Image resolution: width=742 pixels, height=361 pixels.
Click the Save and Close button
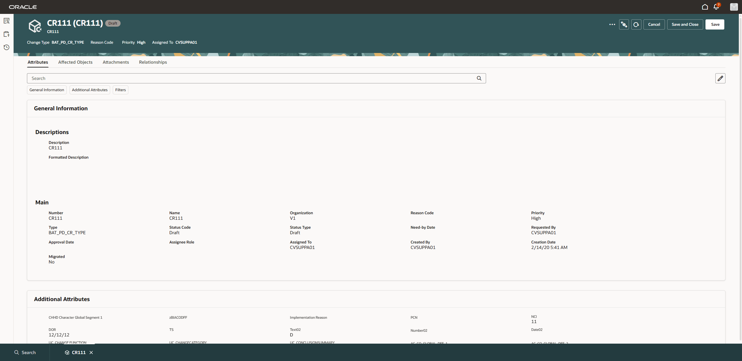click(x=685, y=24)
